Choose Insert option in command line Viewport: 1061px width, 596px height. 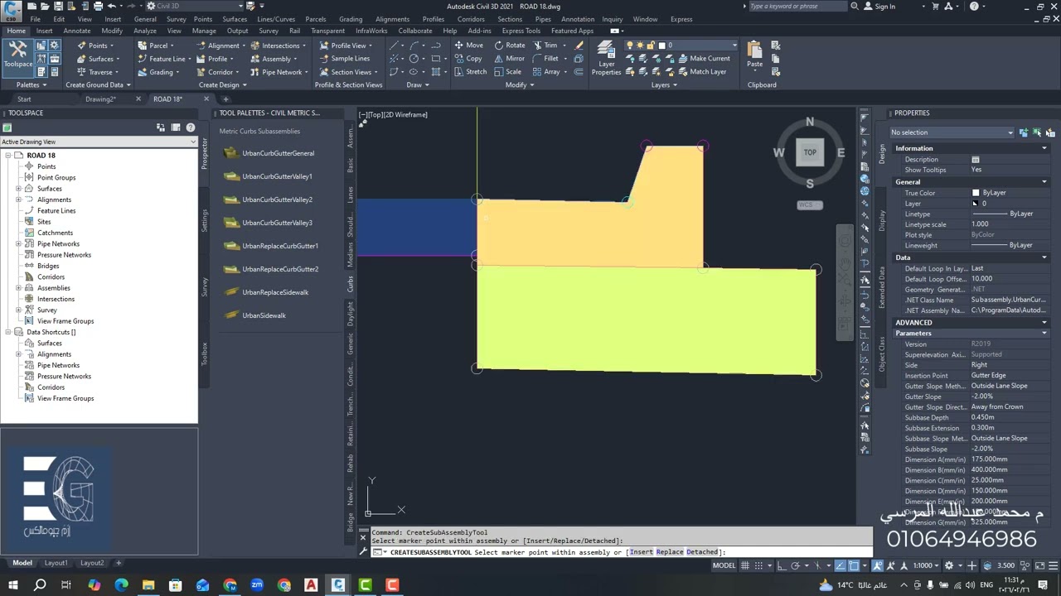pos(641,552)
